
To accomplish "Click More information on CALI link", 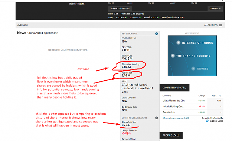I will pyautogui.click(x=176, y=118).
